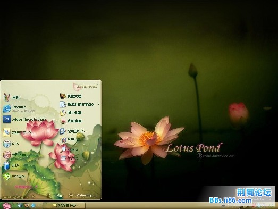Launch the bear-face icon in quick launch

tap(27, 205)
